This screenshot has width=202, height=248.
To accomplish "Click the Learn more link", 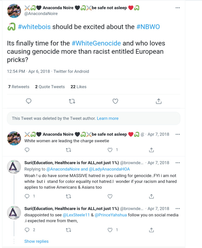I will click(108, 119).
